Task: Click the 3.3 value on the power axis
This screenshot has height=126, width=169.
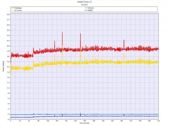Action: [x=9, y=114]
